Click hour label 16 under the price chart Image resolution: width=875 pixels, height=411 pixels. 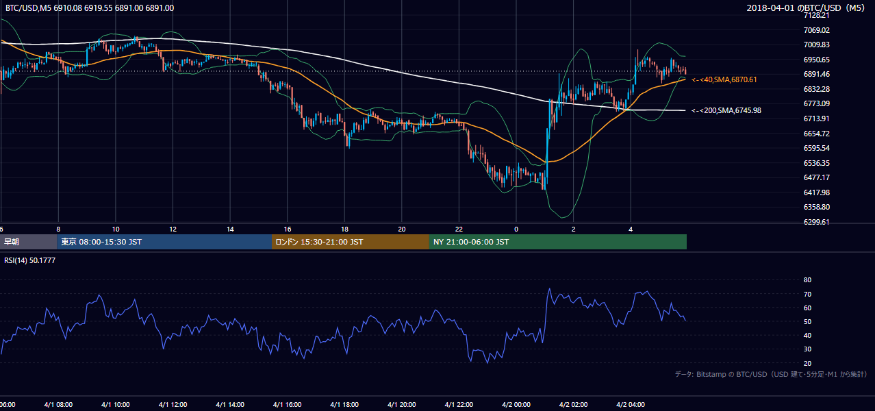tap(288, 229)
